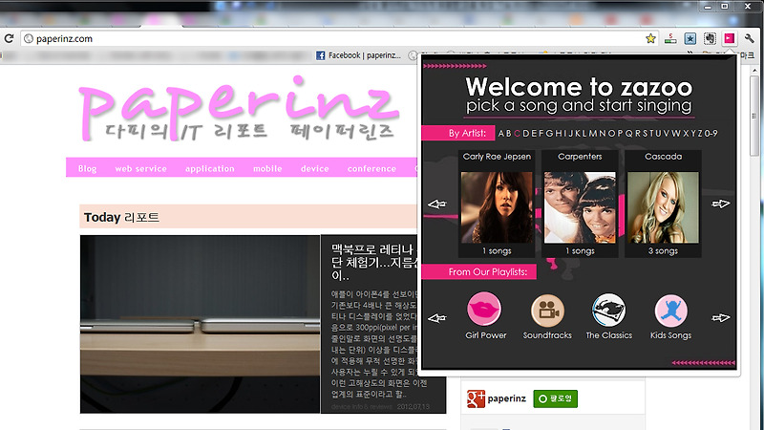Open the MacBook Pro Retina article headline
Viewport: 764px width, 430px height.
[374, 262]
